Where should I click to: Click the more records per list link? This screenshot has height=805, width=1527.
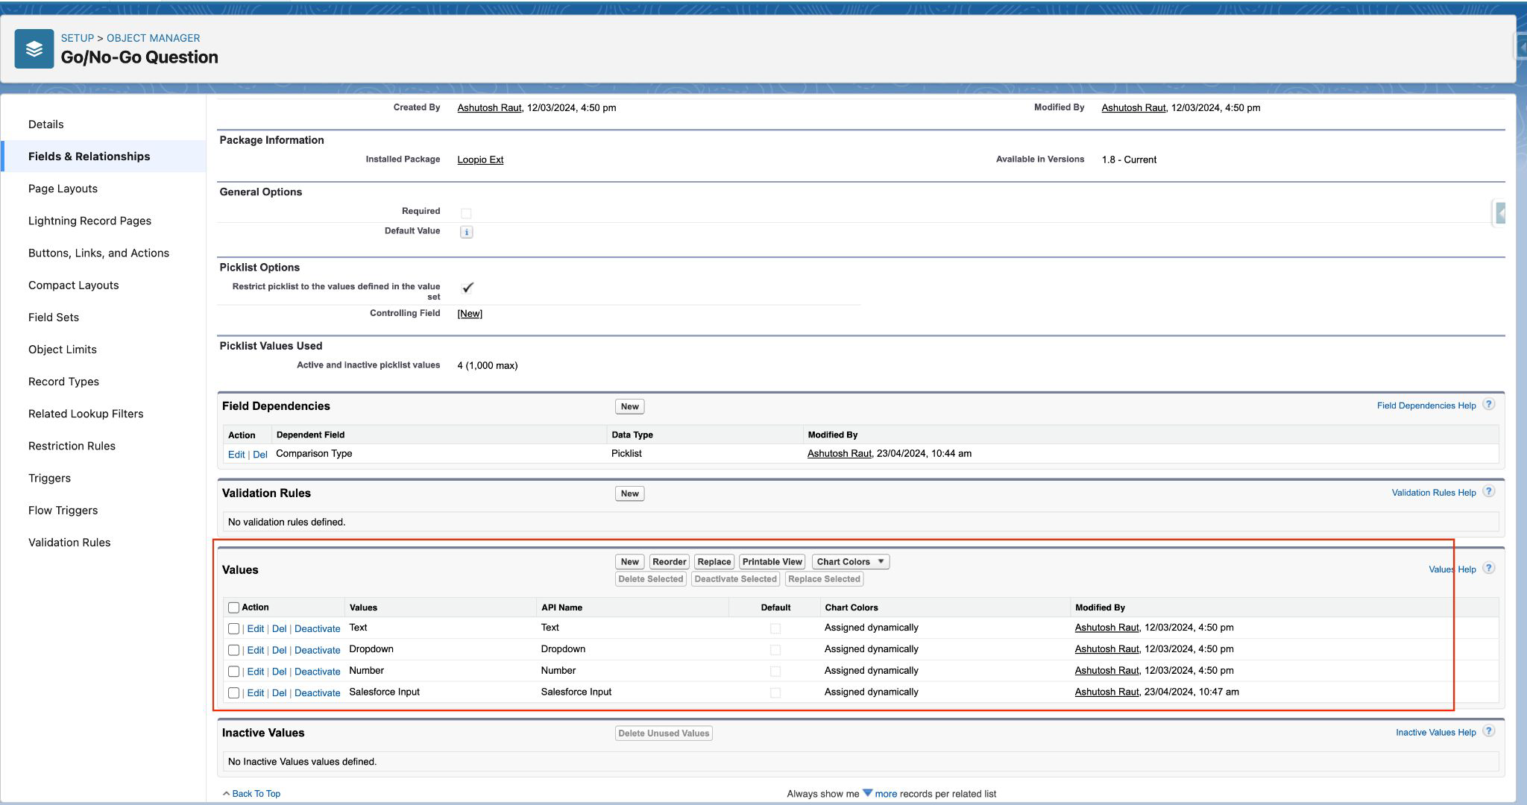tap(886, 794)
